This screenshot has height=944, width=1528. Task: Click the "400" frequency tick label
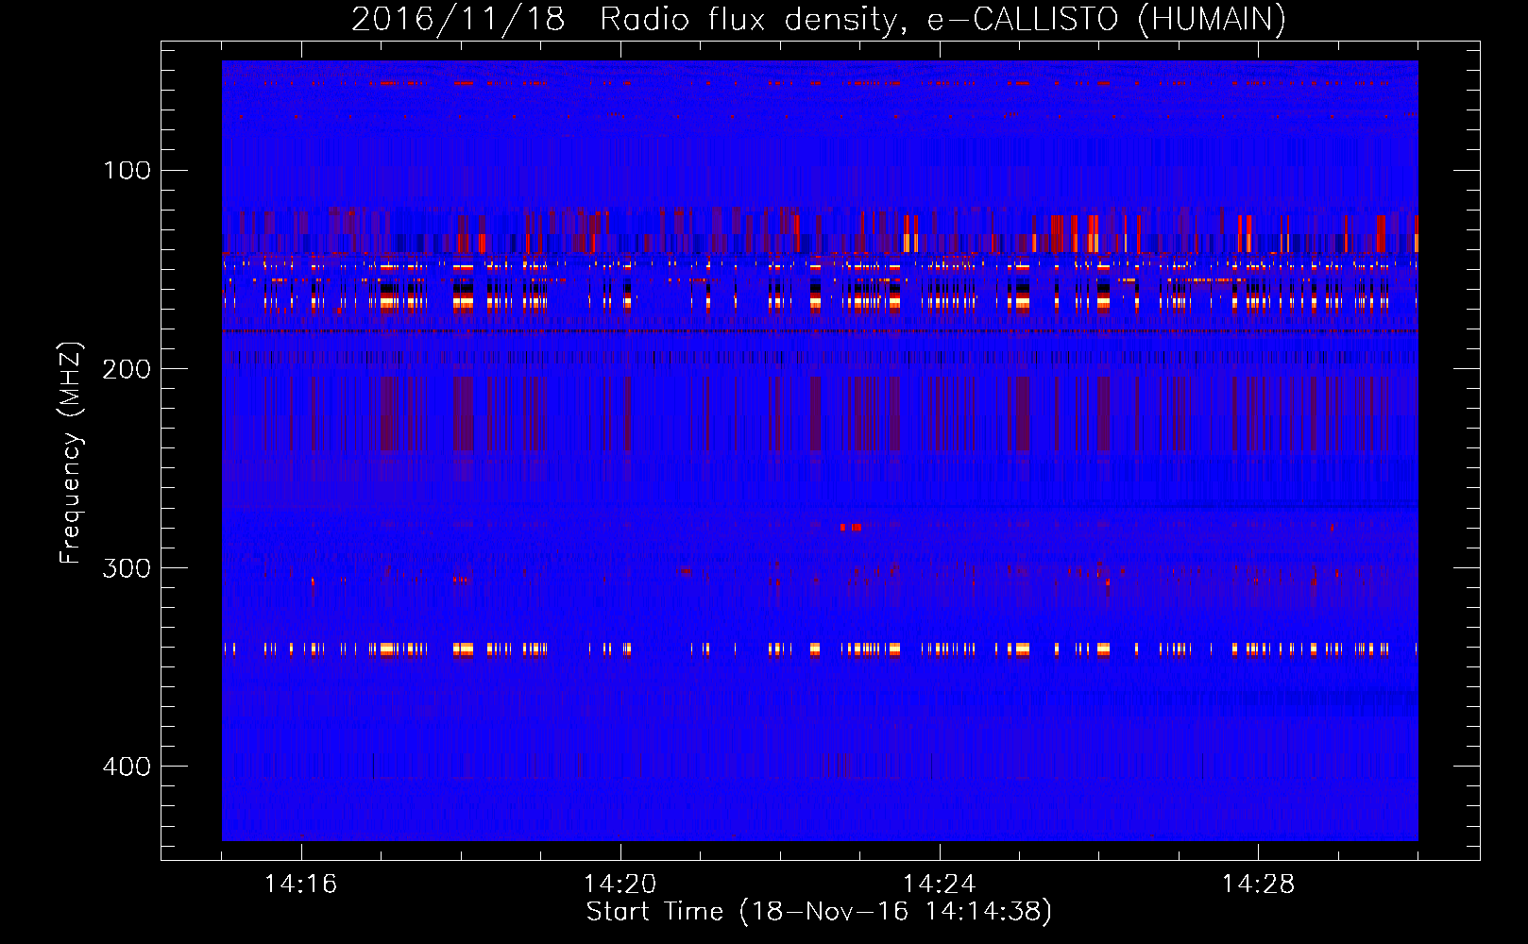click(x=127, y=767)
